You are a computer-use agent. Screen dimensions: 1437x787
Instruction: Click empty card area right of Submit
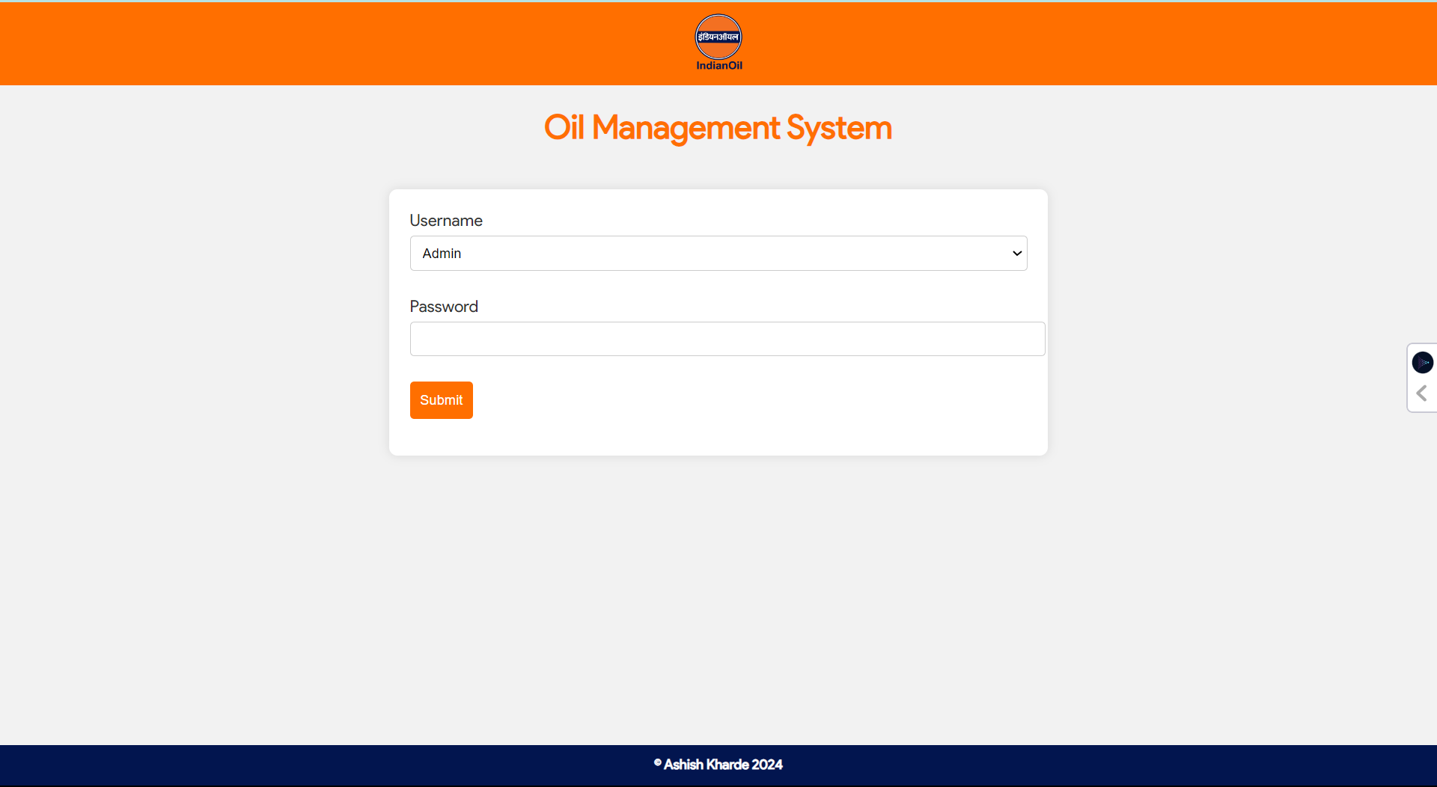(x=748, y=400)
